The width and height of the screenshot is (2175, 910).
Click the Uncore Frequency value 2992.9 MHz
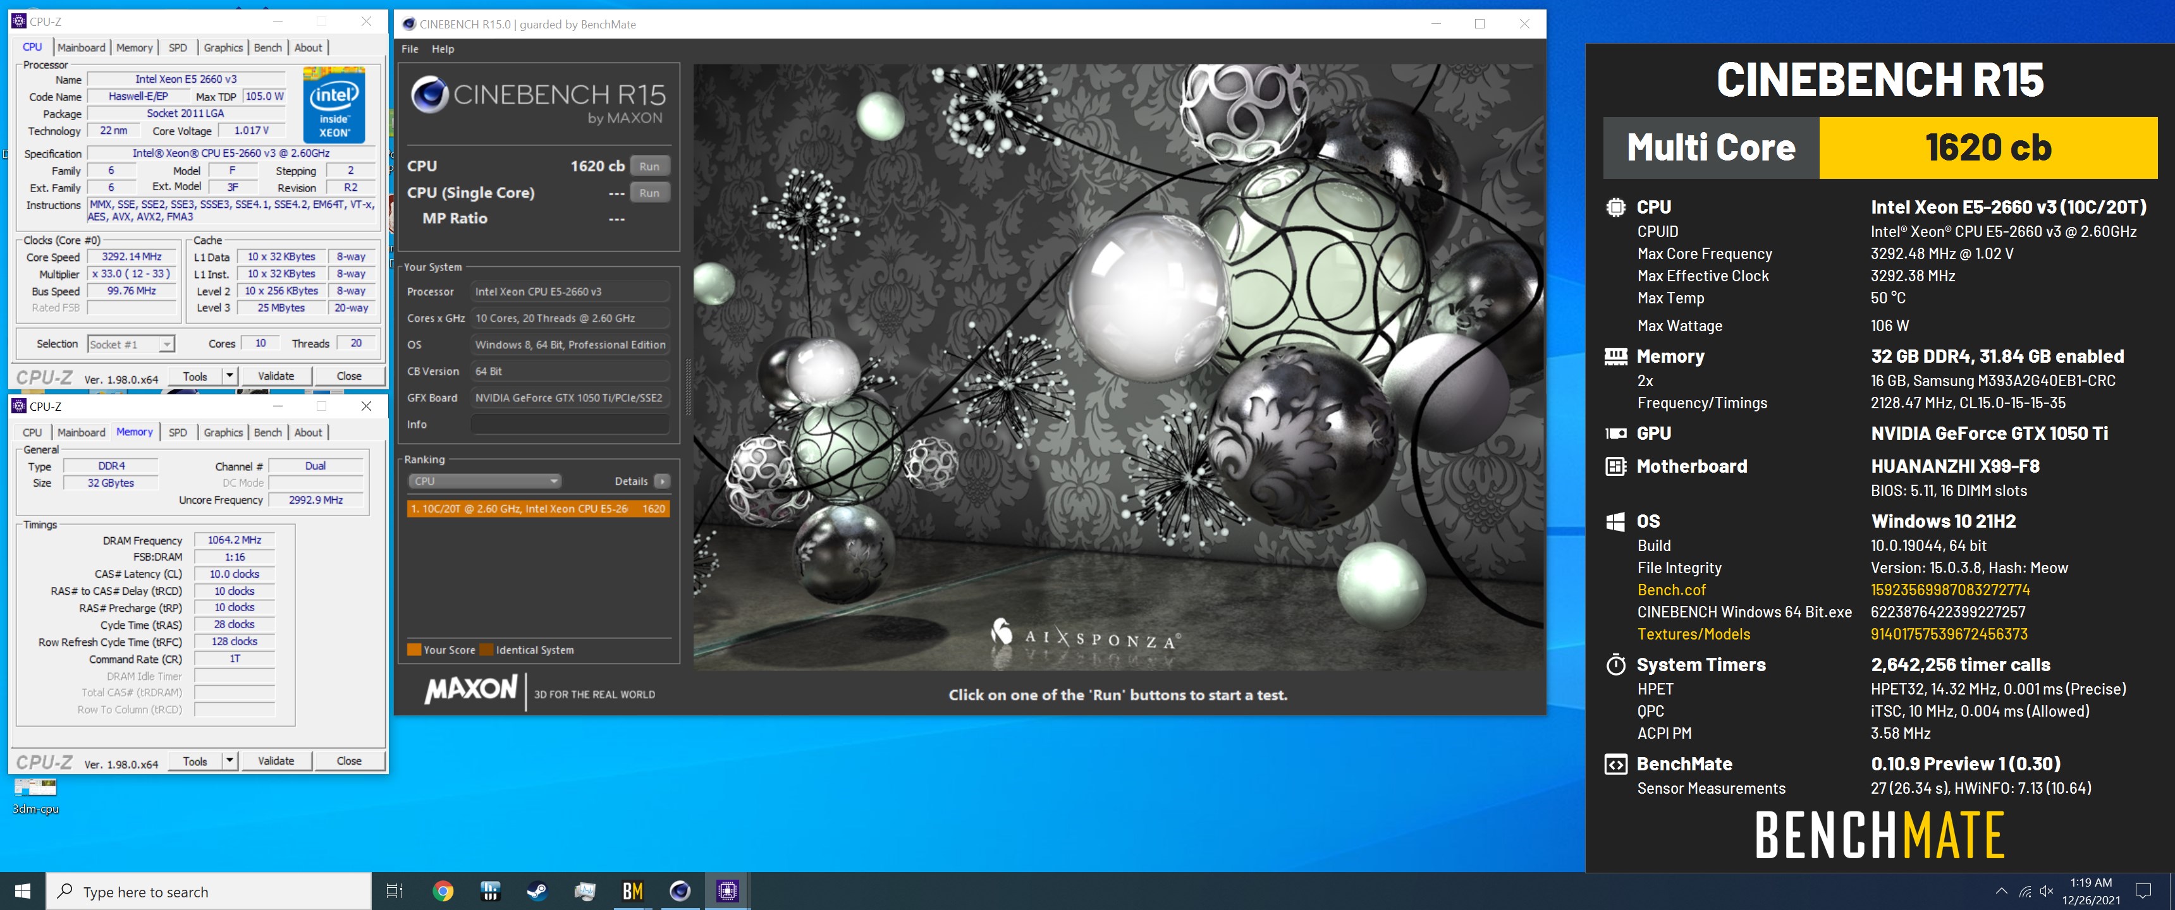(316, 500)
